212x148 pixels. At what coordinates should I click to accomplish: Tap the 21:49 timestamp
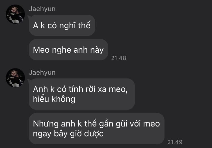coord(175,142)
